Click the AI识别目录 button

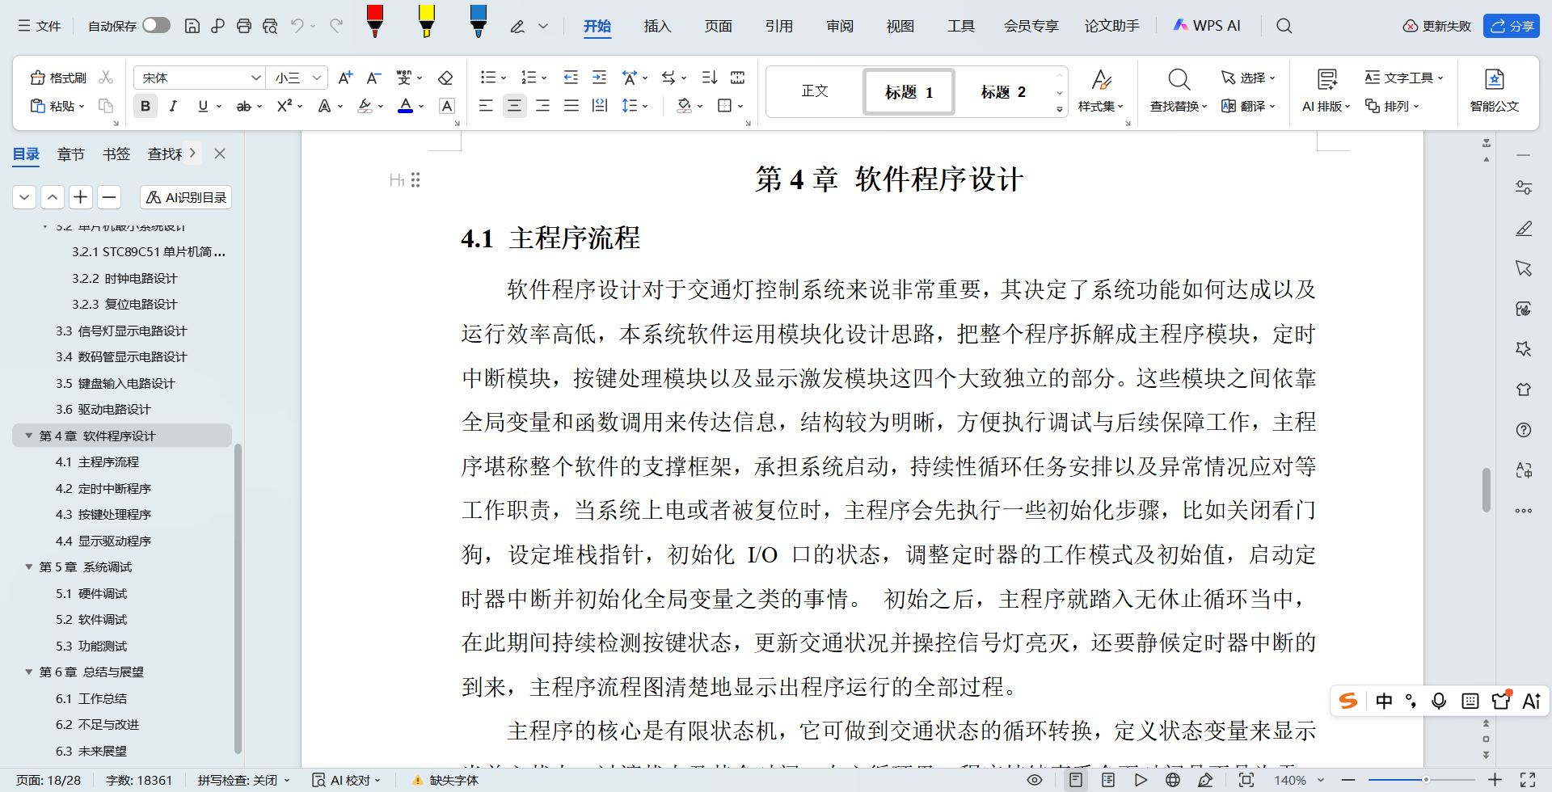tap(186, 197)
